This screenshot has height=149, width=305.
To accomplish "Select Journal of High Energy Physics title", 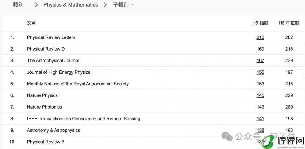I will point(59,72).
